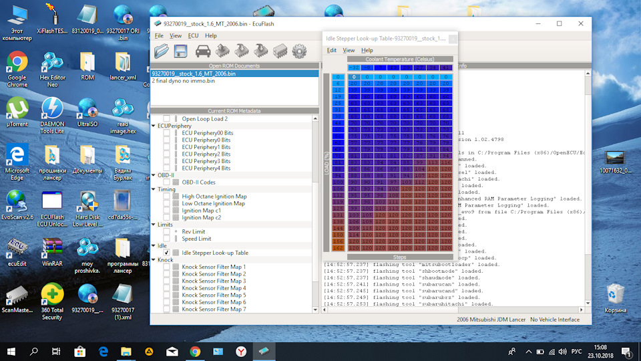Open File menu in EcuFlash
This screenshot has height=361, width=641.
click(159, 35)
